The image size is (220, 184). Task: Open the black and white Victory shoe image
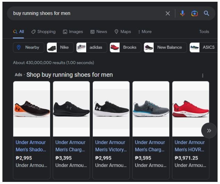pyautogui.click(x=111, y=109)
